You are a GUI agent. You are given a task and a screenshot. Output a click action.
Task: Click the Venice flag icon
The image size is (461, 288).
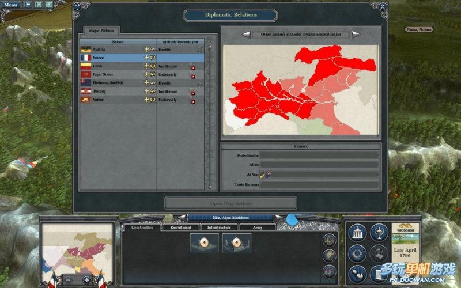point(86,100)
